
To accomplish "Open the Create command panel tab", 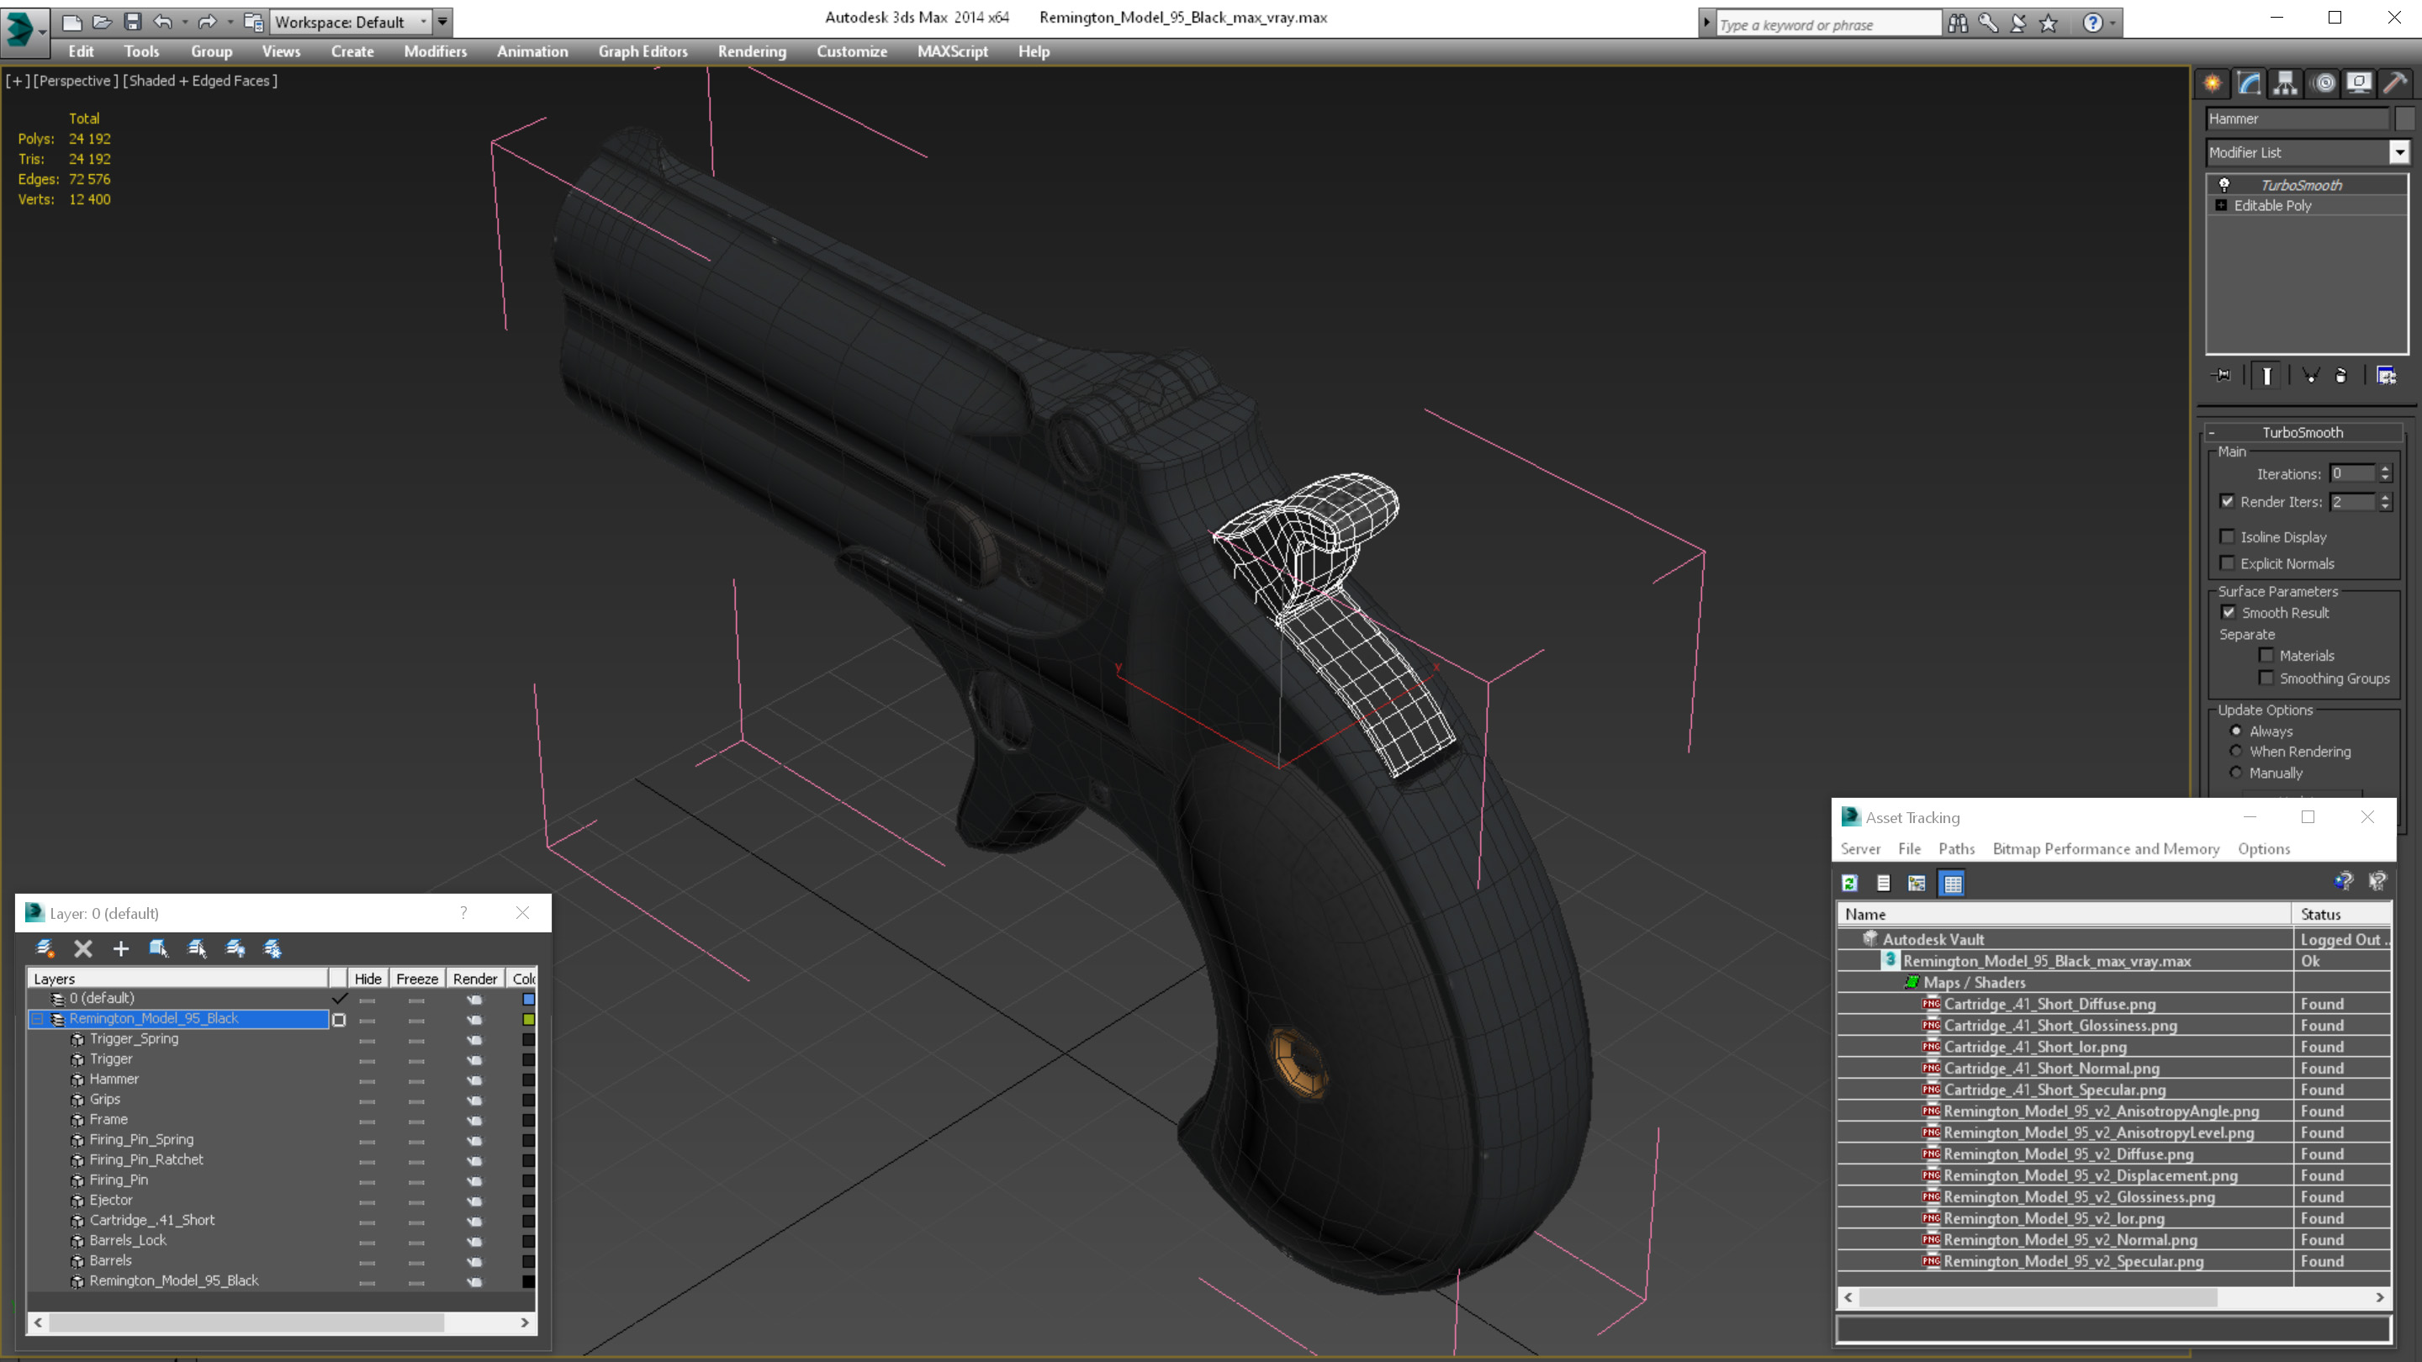I will [x=2213, y=84].
